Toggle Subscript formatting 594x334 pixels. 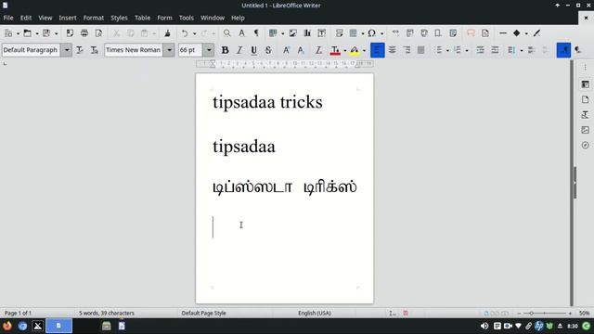point(301,50)
